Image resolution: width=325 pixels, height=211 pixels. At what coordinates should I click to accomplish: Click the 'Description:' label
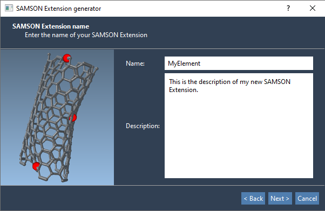click(x=143, y=126)
